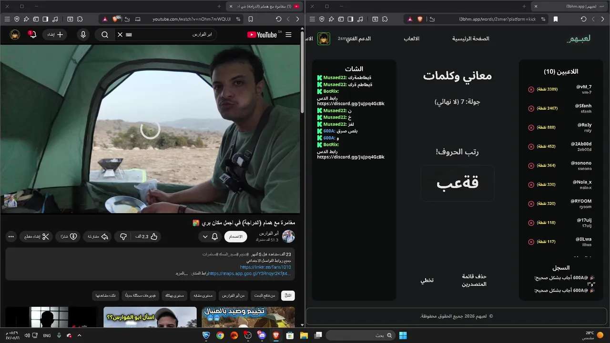Remove player sonono from list
Image resolution: width=610 pixels, height=343 pixels.
(x=531, y=165)
